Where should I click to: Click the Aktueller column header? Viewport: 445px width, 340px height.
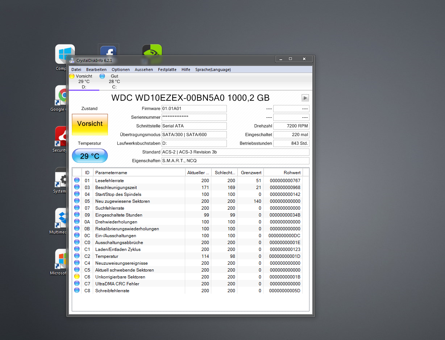point(198,173)
